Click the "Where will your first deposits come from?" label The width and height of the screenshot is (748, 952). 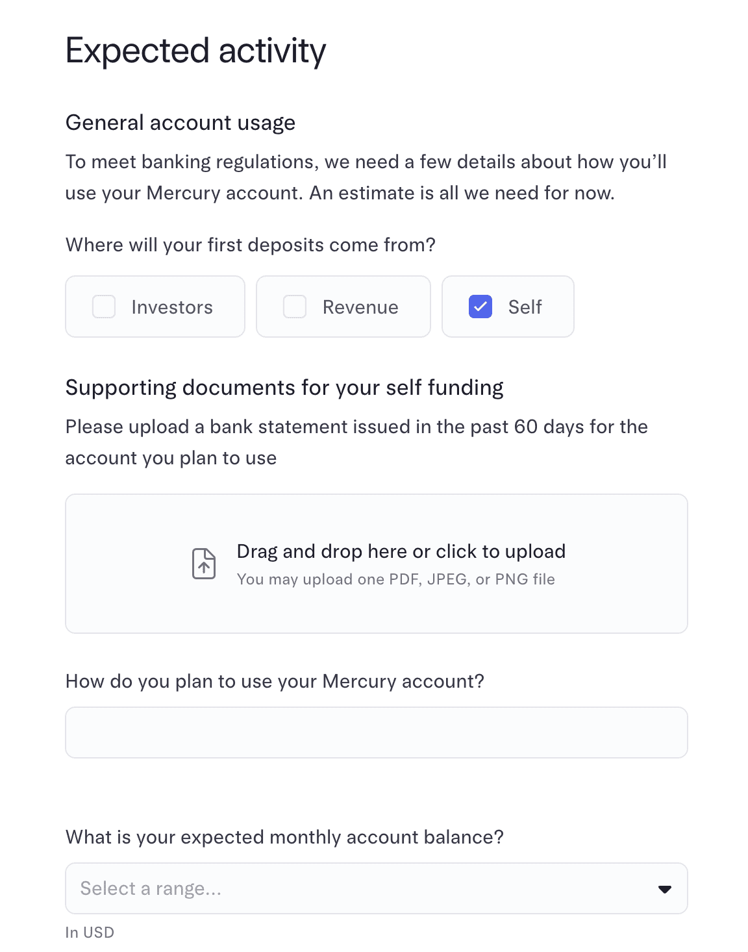(x=250, y=245)
